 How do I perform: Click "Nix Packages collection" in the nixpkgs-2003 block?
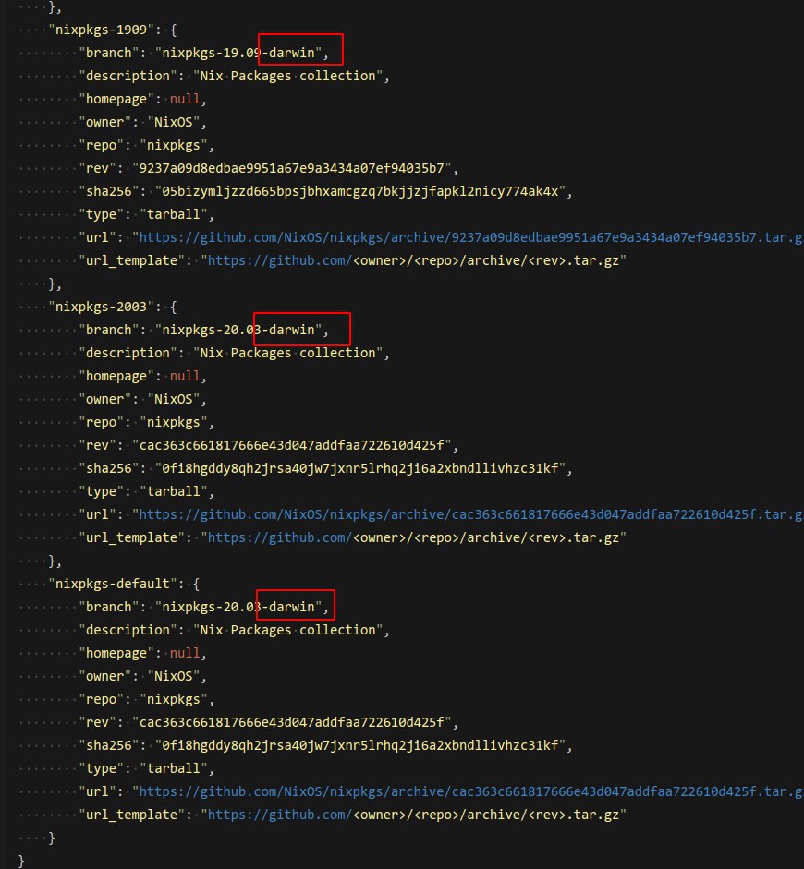click(x=287, y=353)
